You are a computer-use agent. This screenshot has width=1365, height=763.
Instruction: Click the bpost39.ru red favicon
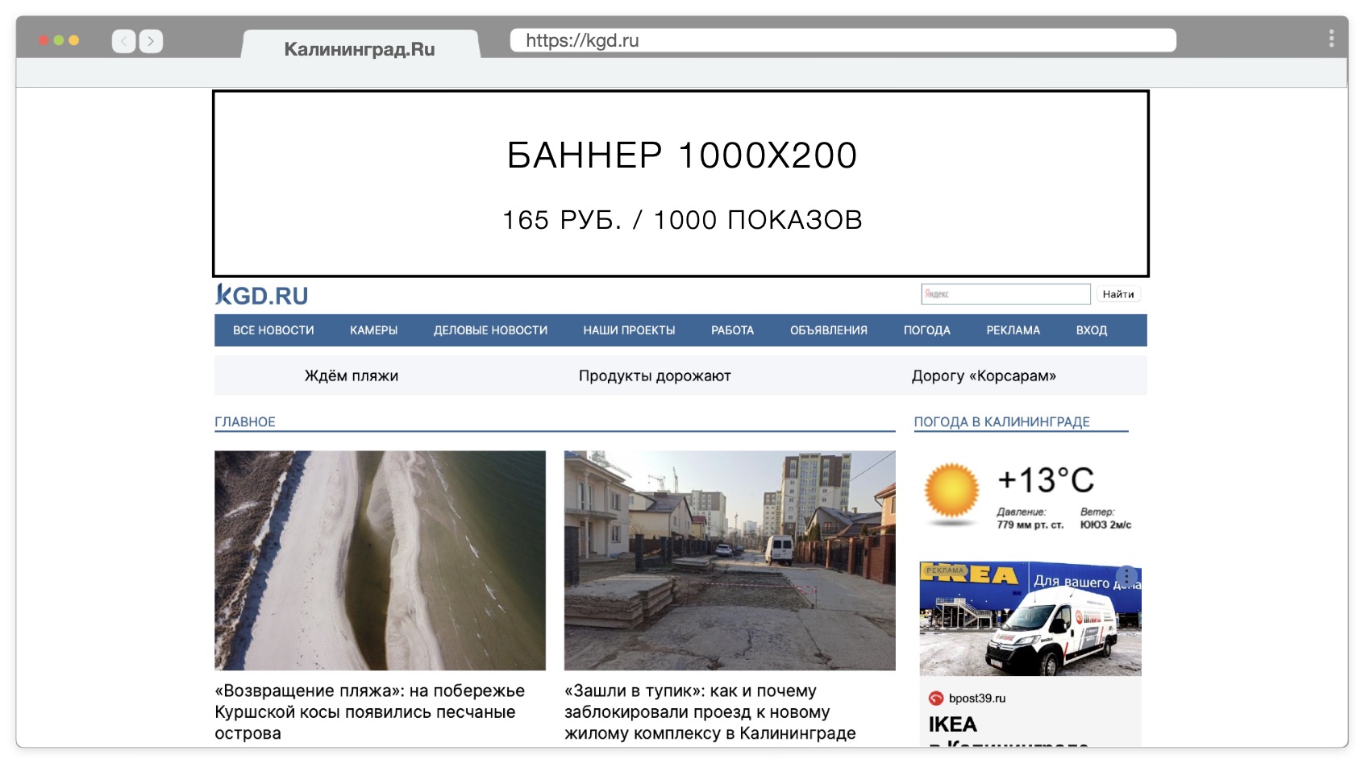point(935,699)
